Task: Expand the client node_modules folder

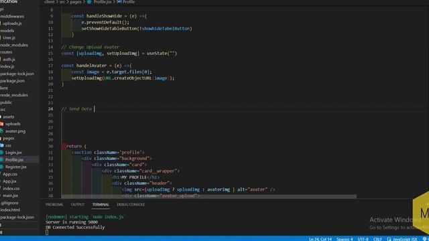Action: pyautogui.click(x=14, y=95)
